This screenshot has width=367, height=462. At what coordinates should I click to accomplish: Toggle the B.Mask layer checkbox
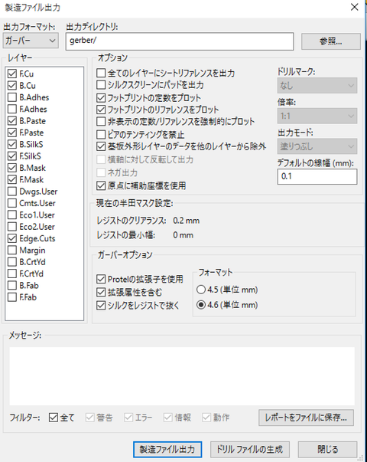click(12, 168)
